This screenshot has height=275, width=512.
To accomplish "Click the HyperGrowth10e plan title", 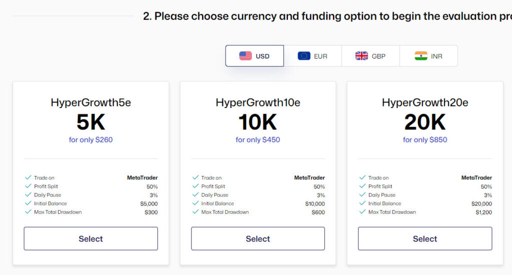I will point(258,102).
